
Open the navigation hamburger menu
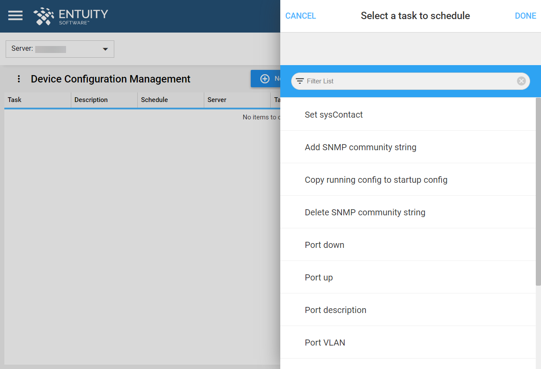point(15,16)
